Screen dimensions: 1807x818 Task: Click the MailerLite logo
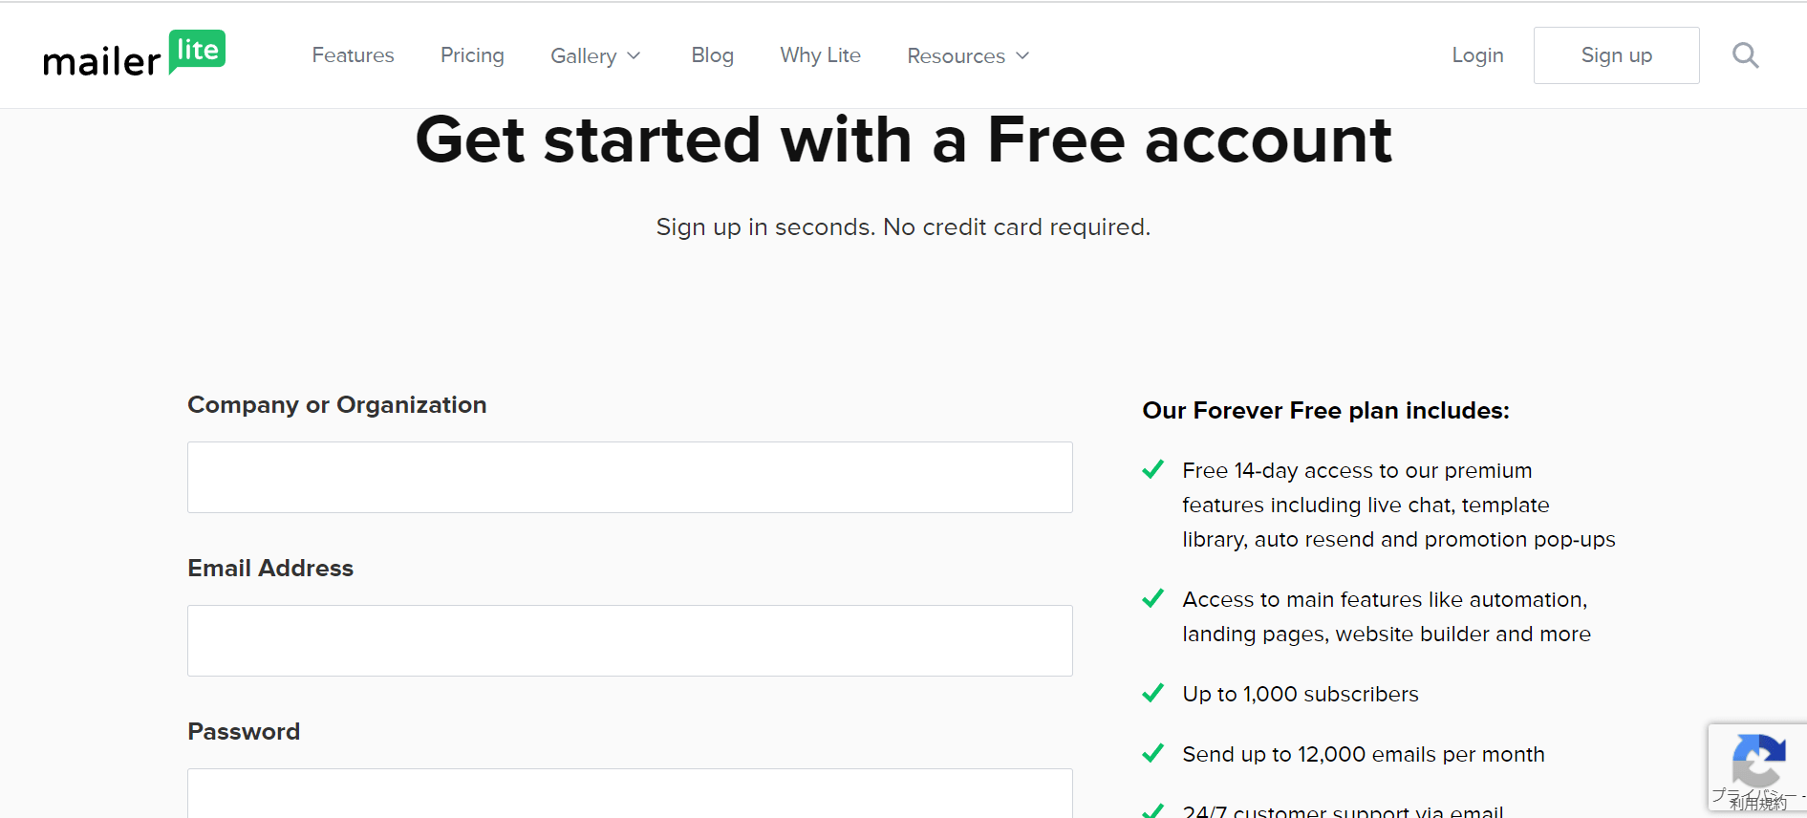pos(134,54)
